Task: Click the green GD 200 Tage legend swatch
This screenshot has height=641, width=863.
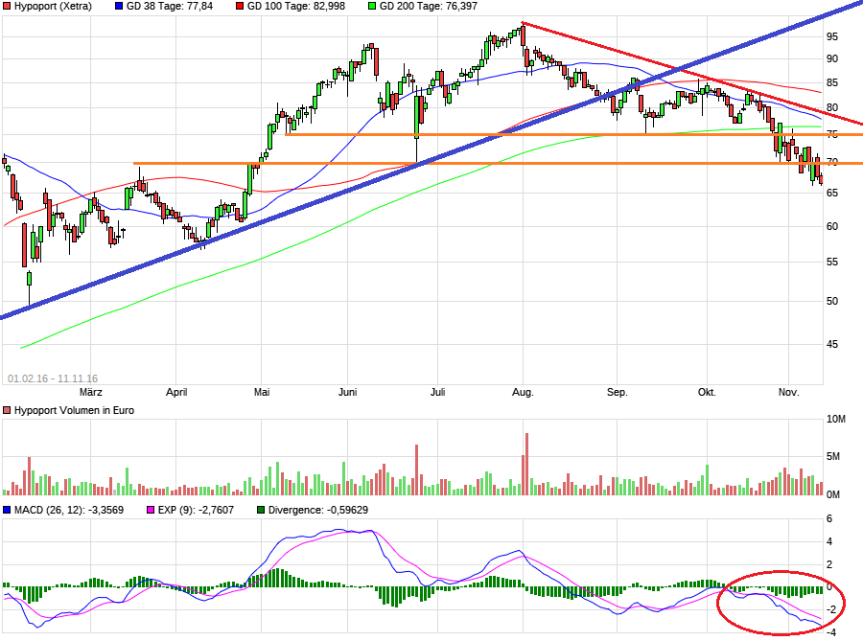Action: click(372, 7)
